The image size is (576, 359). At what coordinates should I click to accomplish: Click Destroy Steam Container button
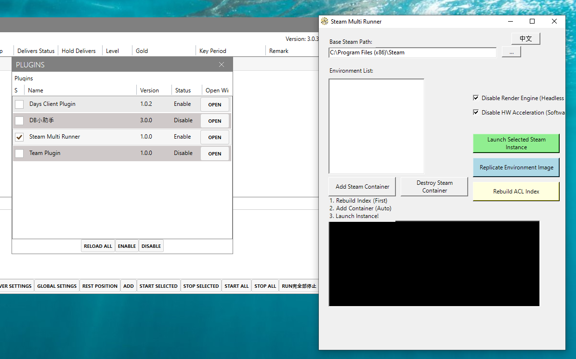click(x=434, y=186)
